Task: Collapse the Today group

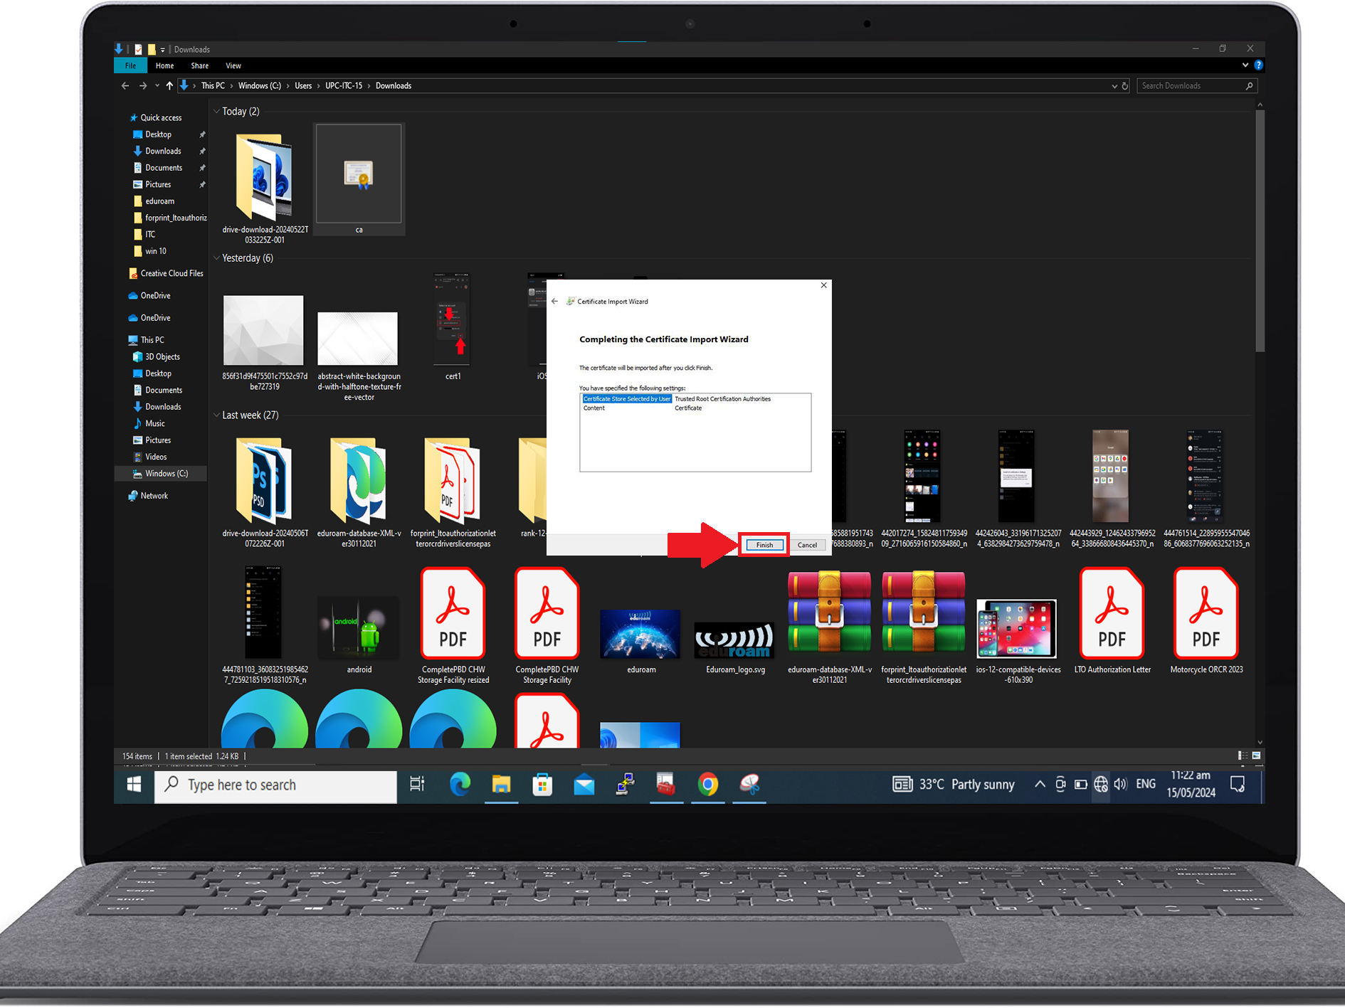Action: click(x=216, y=112)
